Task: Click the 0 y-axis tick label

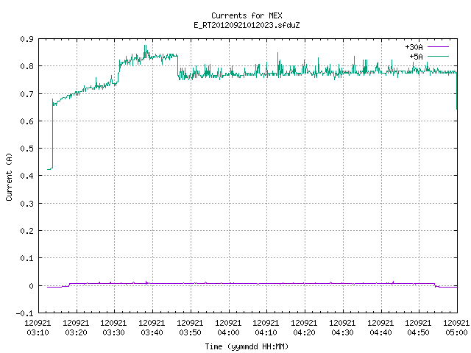Action: coord(31,286)
